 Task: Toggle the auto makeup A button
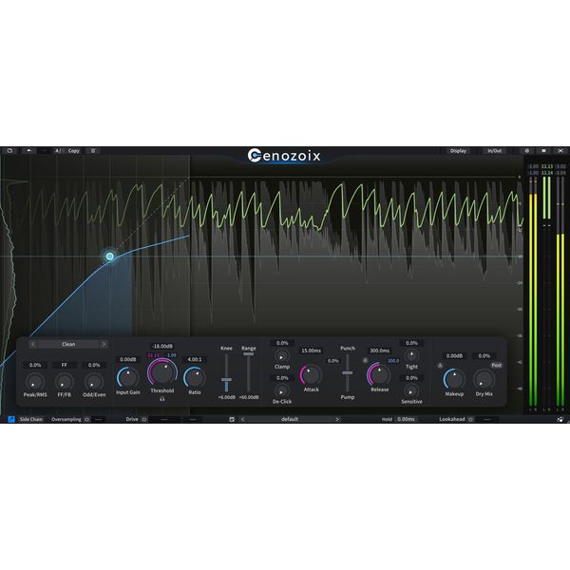tap(440, 366)
